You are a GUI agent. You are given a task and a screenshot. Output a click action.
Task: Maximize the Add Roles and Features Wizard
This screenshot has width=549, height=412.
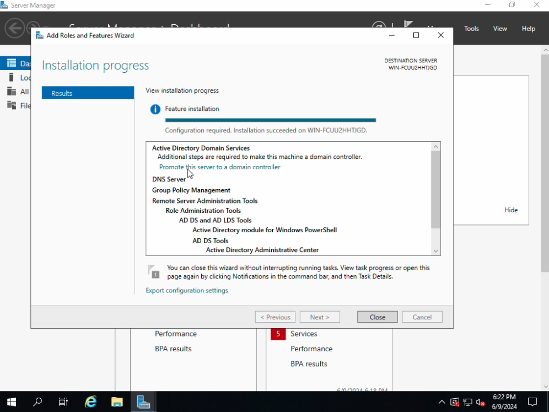pos(416,35)
